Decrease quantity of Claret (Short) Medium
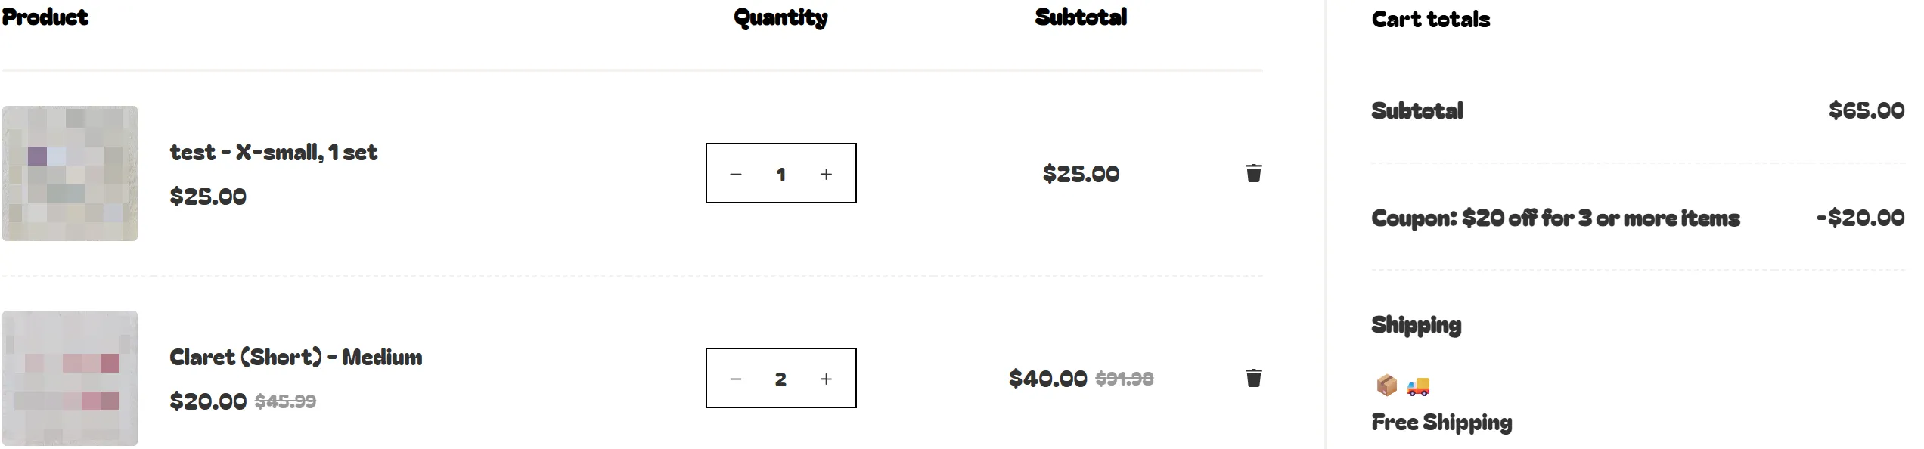 point(735,379)
